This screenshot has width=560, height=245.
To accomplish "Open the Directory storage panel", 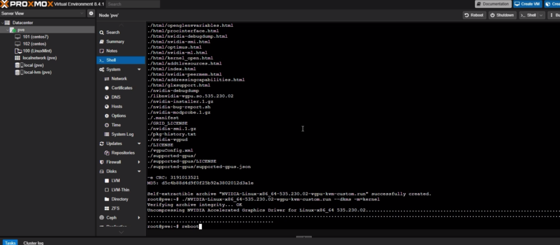I will coord(120,199).
